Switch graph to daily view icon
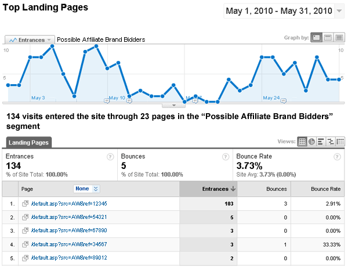348x270 pixels. 316,37
